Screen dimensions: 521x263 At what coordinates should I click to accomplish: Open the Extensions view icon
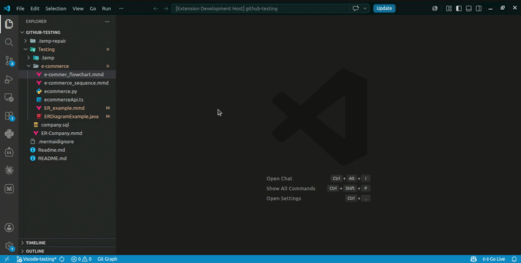[9, 116]
